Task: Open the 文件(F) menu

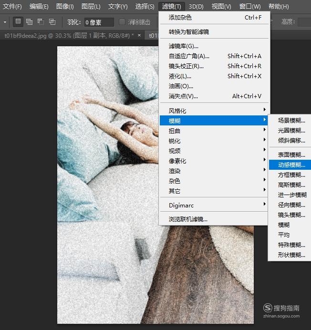Action: [x=12, y=7]
